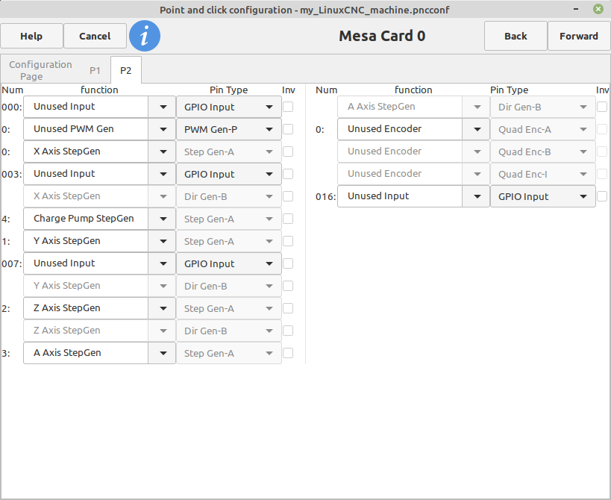Switch to the P1 tab
The width and height of the screenshot is (611, 500).
coord(95,71)
